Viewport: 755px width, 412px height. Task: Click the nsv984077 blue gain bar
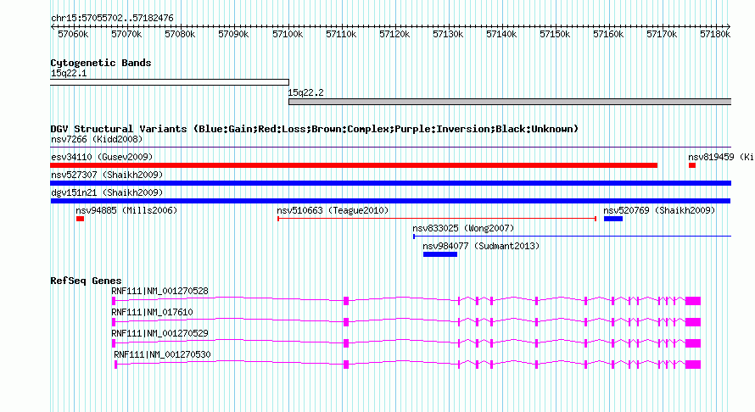point(440,254)
